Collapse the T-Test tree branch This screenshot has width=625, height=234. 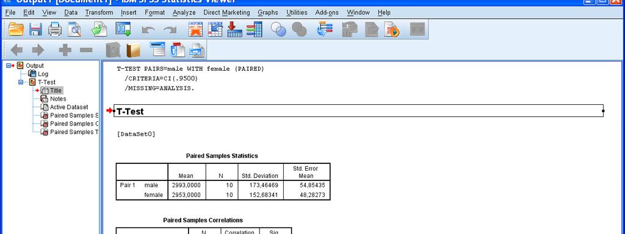[x=20, y=82]
